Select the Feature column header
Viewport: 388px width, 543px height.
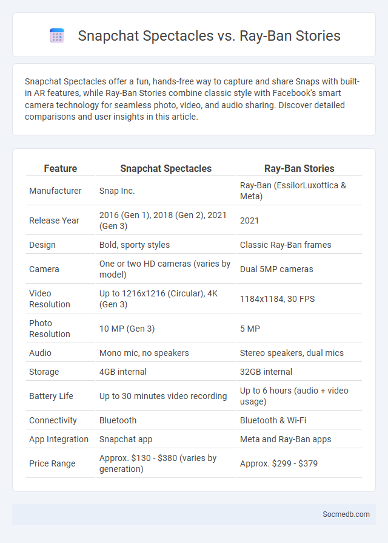[61, 169]
